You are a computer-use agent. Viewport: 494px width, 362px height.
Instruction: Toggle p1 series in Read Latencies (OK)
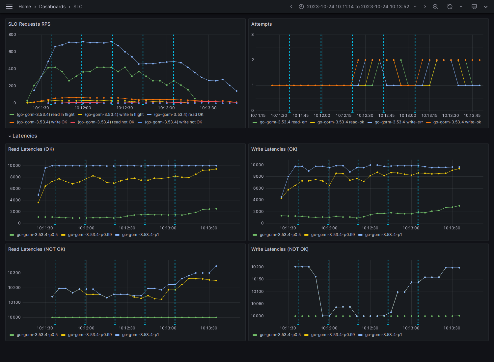(x=141, y=235)
